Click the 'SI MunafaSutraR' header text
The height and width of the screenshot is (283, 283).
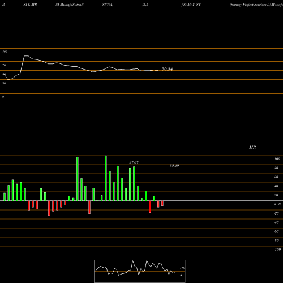(70, 5)
